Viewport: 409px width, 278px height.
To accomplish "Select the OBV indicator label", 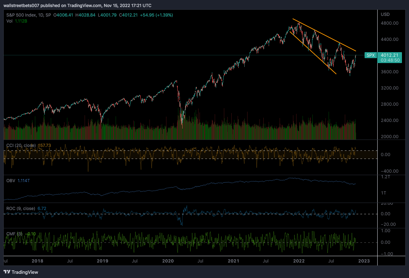I will tap(11, 180).
